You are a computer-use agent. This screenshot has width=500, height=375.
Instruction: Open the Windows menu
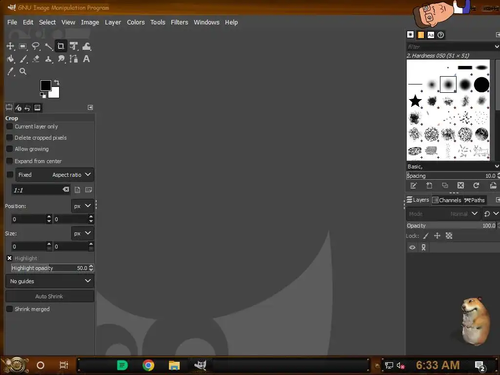(207, 22)
